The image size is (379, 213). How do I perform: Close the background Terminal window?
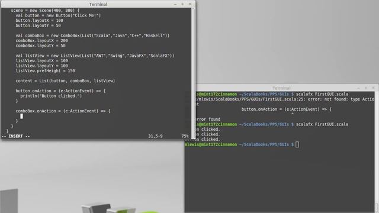tap(374, 88)
